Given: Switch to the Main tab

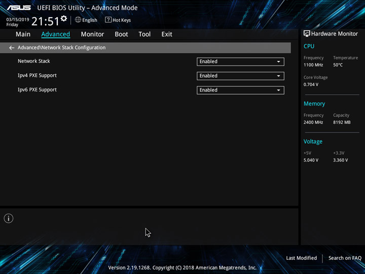Looking at the screenshot, I should coord(23,35).
